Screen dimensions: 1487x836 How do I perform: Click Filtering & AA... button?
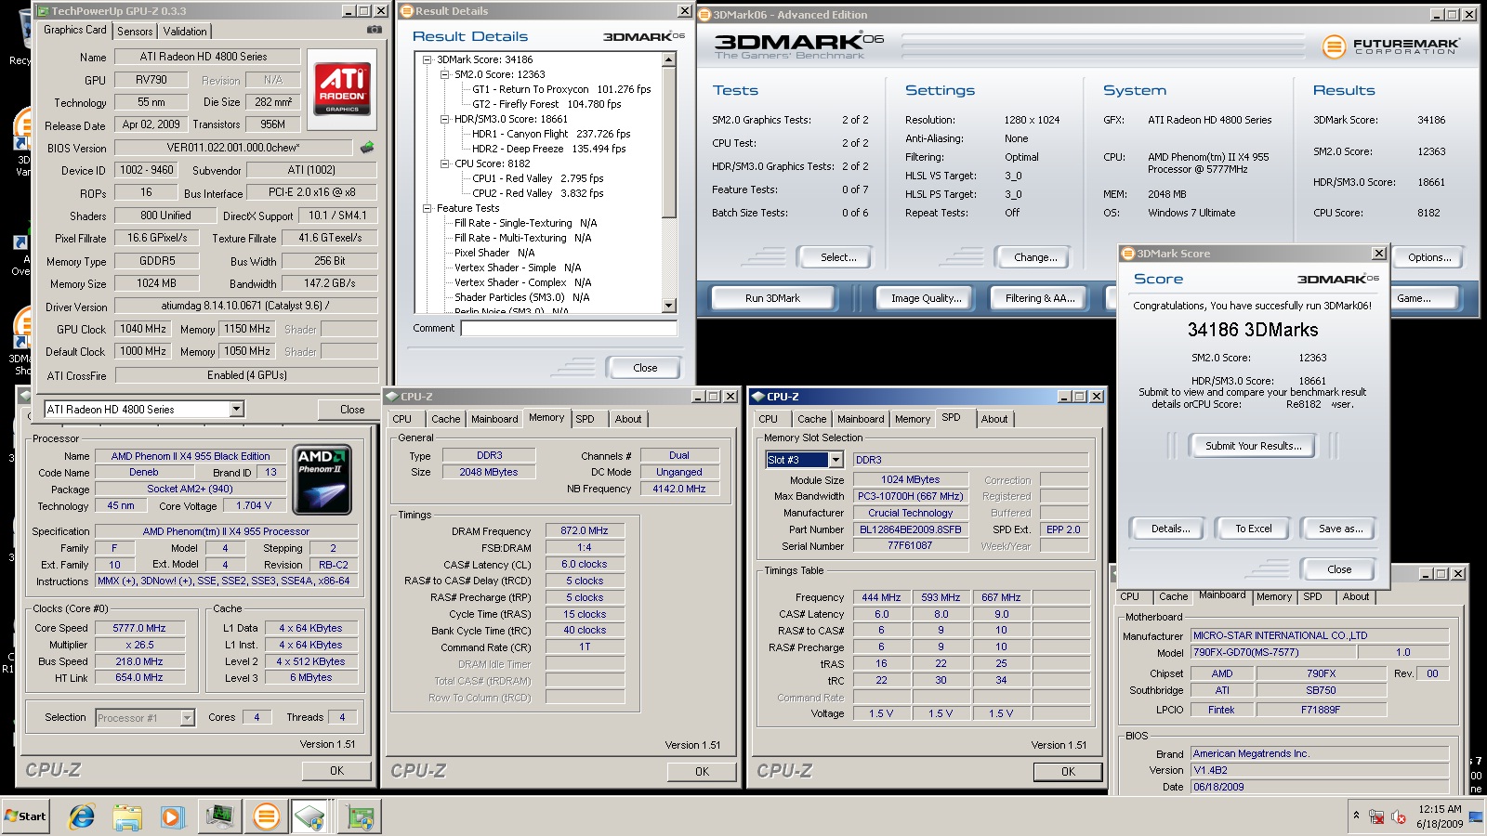[x=1040, y=298]
